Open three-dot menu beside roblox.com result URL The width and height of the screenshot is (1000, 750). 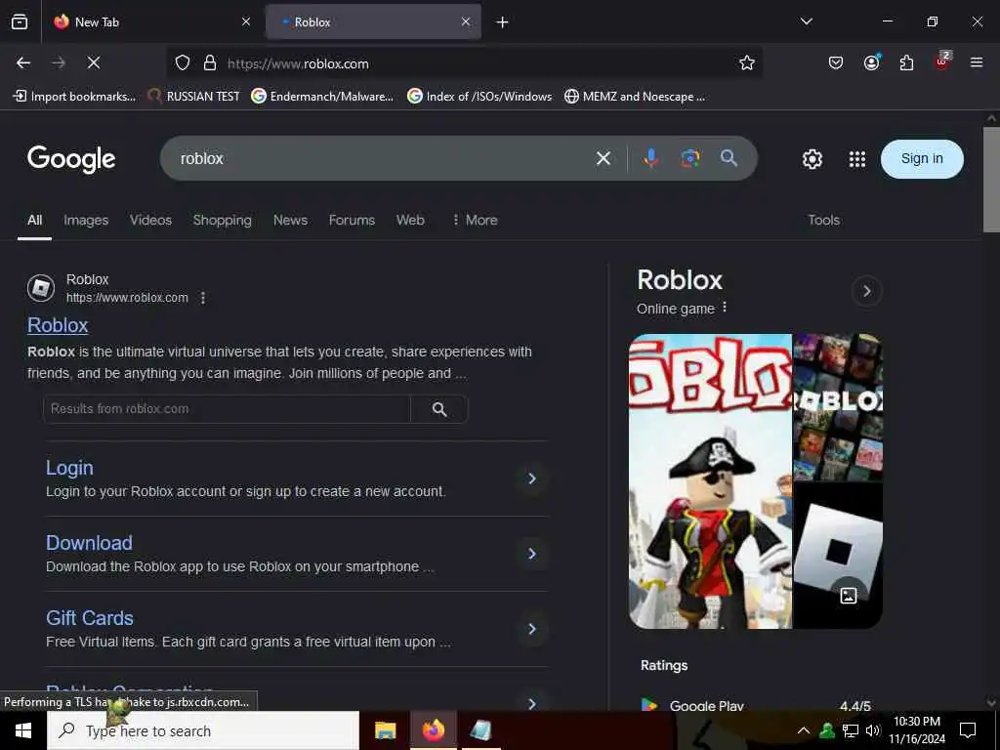coord(203,298)
